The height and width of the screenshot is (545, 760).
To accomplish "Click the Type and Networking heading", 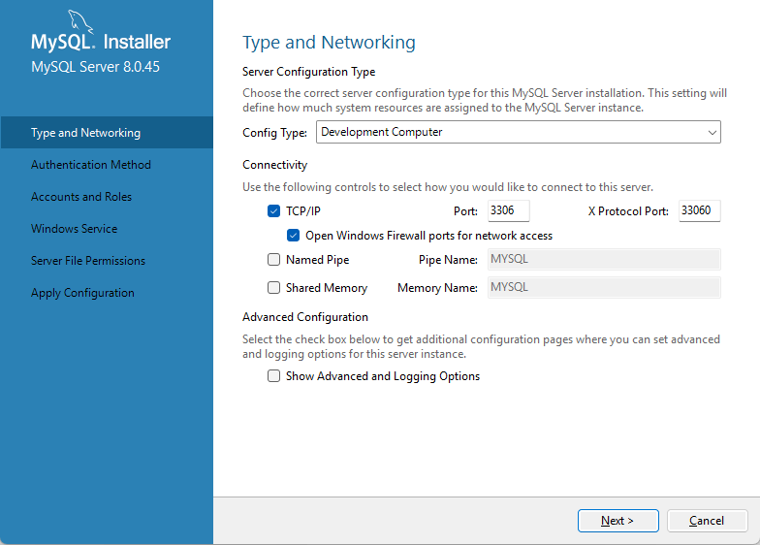I will point(330,43).
